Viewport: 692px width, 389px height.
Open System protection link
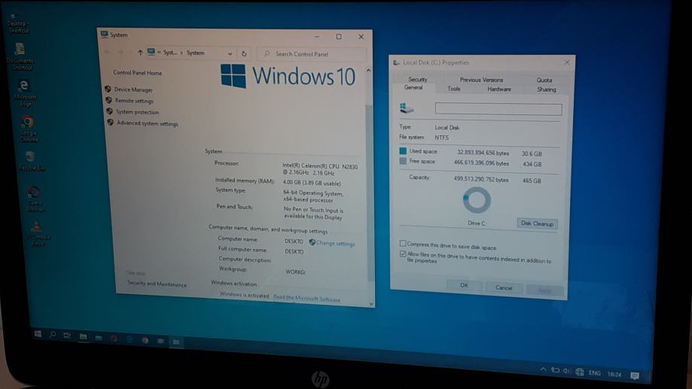coord(137,112)
